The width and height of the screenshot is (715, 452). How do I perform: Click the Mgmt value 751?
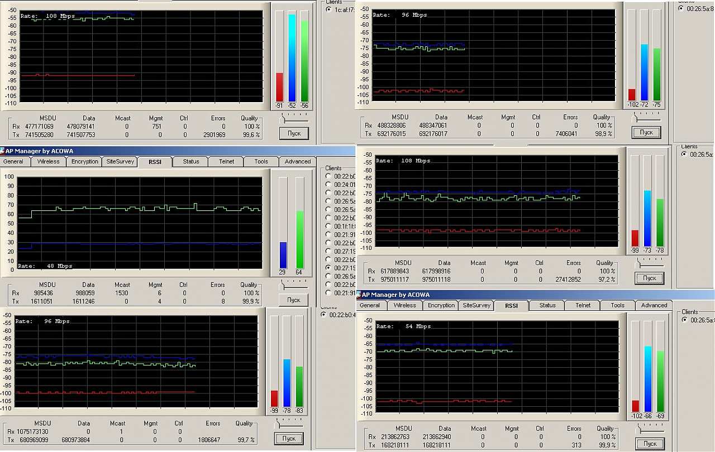(x=156, y=127)
